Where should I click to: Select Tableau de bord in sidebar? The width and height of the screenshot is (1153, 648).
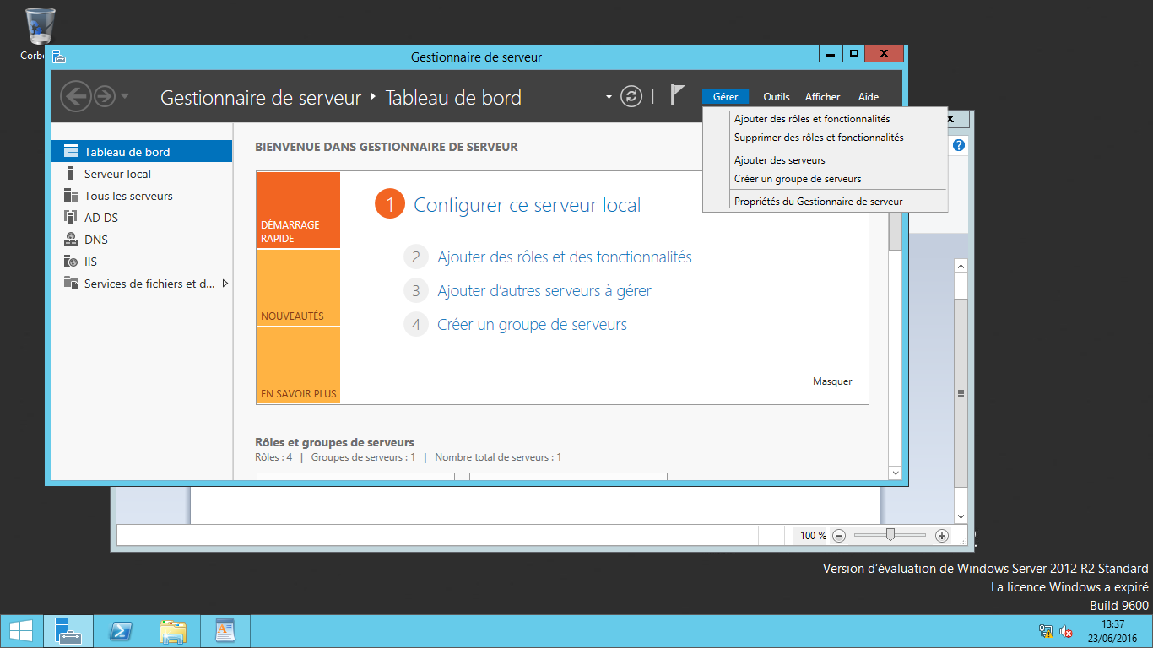pos(141,152)
